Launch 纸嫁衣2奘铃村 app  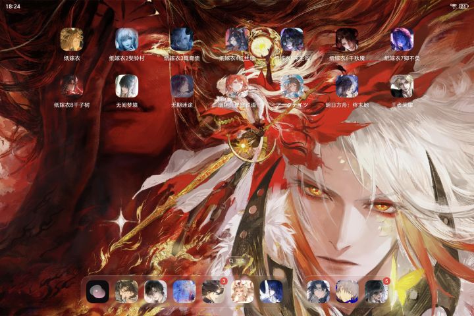click(x=126, y=39)
